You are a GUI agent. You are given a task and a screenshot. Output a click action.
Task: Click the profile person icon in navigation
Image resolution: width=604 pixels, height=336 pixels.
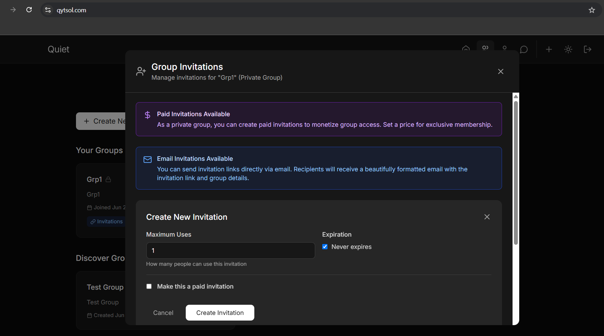[504, 48]
